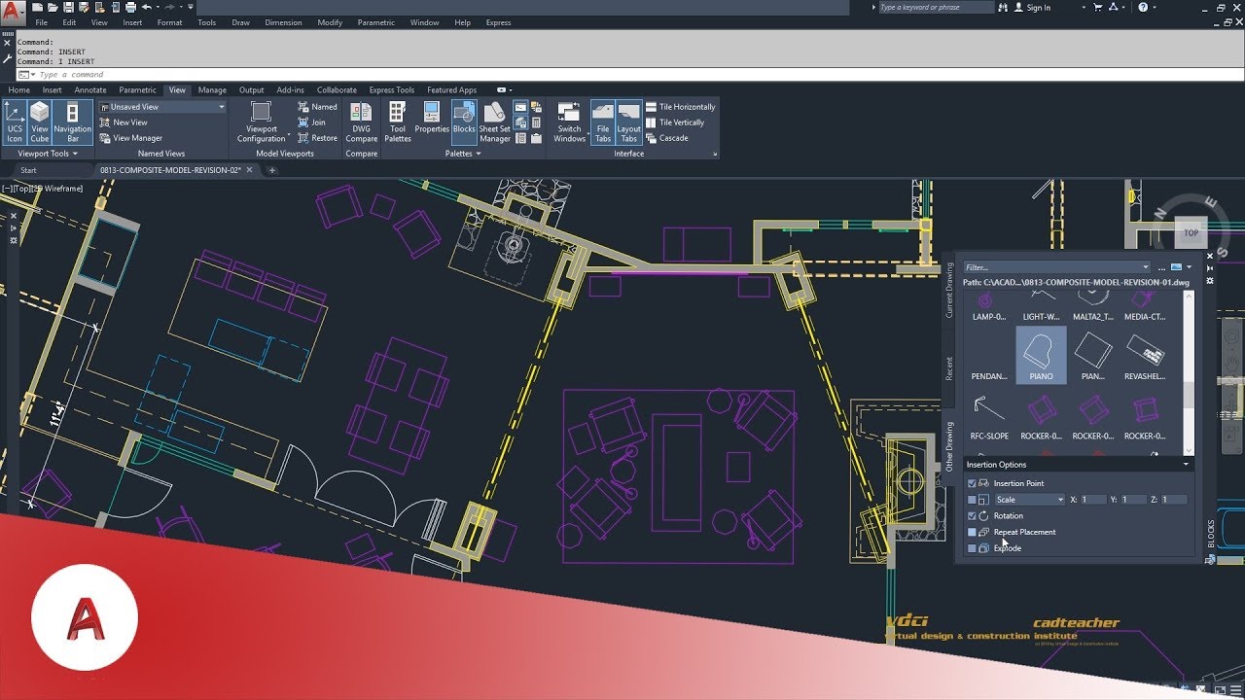
Task: Toggle Layout Tabs display
Action: click(x=629, y=122)
